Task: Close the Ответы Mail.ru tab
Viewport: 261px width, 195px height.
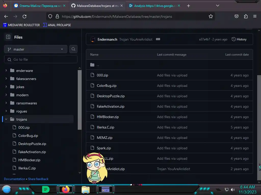Action: pos(64,6)
